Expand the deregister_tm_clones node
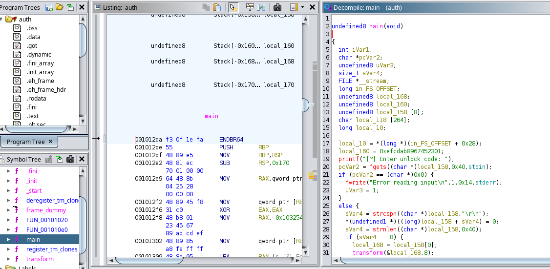 [8, 201]
